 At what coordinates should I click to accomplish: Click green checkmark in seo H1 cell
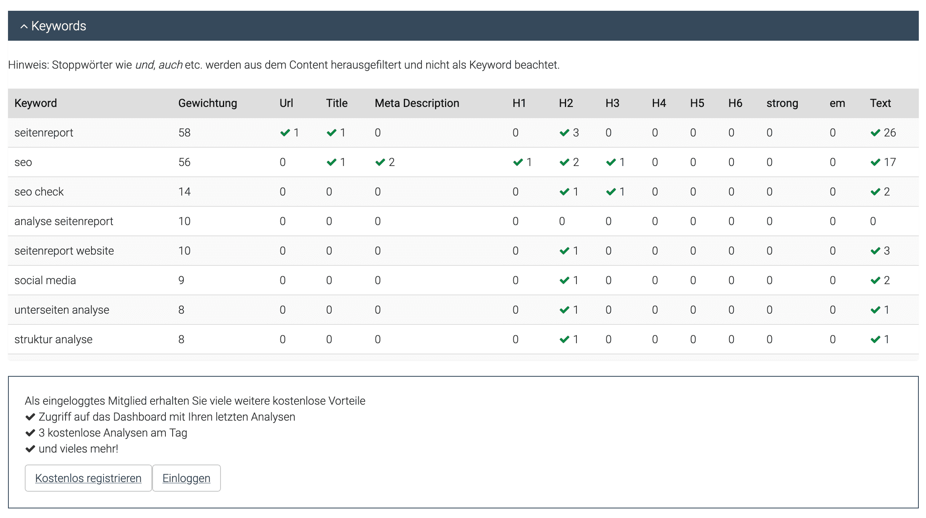click(x=518, y=162)
